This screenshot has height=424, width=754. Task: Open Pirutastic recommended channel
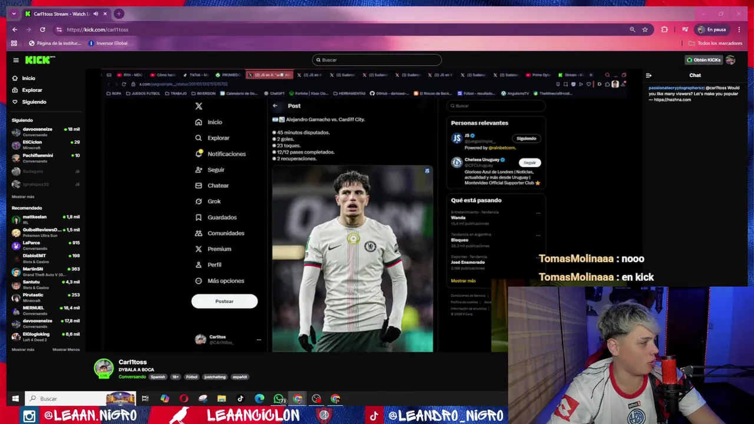click(45, 297)
